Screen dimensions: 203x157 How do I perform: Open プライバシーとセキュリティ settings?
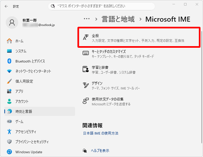(x=40, y=142)
